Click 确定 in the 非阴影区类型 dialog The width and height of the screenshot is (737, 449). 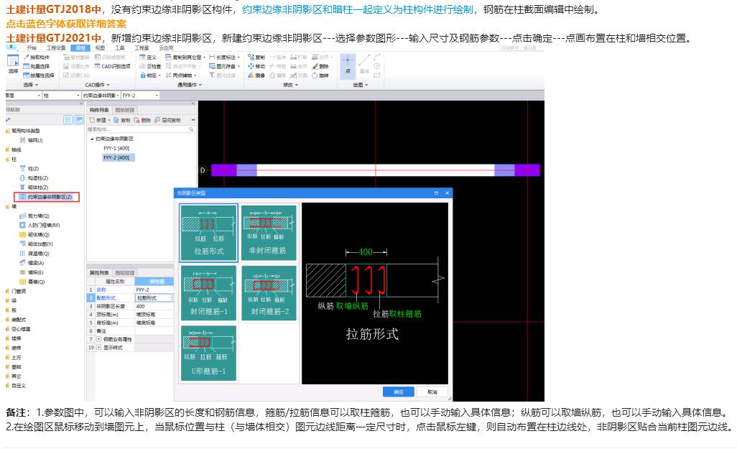398,392
